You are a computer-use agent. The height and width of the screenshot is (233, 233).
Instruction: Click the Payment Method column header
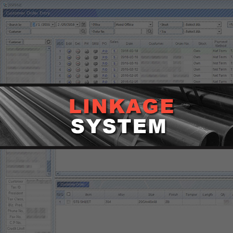click(221, 44)
